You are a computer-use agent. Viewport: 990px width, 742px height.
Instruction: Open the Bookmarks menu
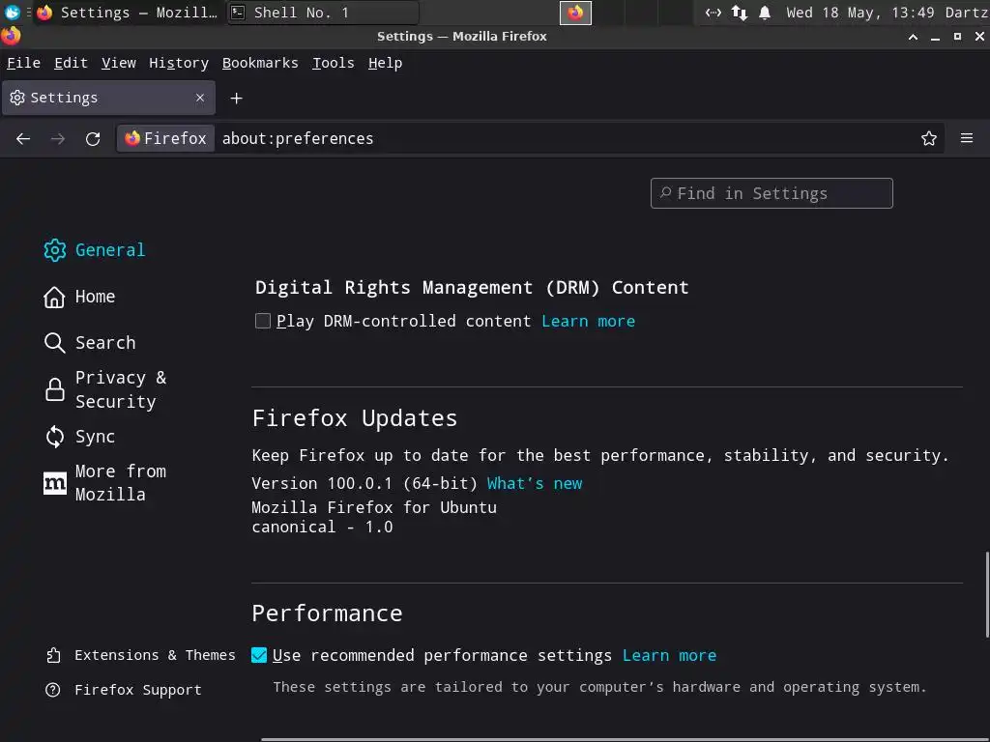click(x=260, y=63)
